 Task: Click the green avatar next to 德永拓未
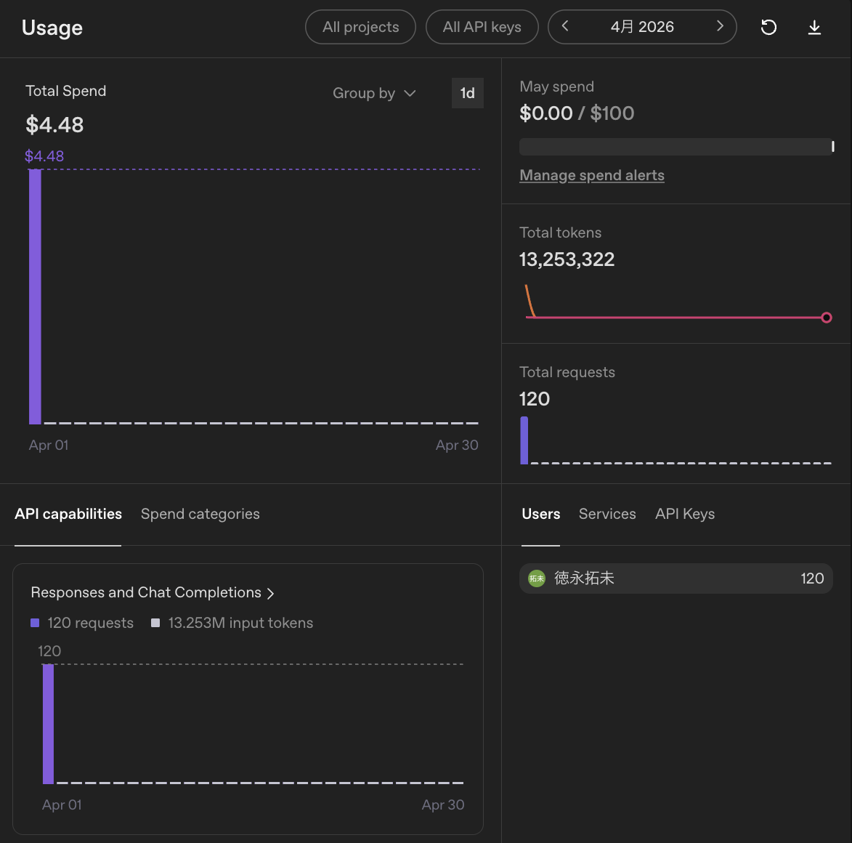(536, 578)
